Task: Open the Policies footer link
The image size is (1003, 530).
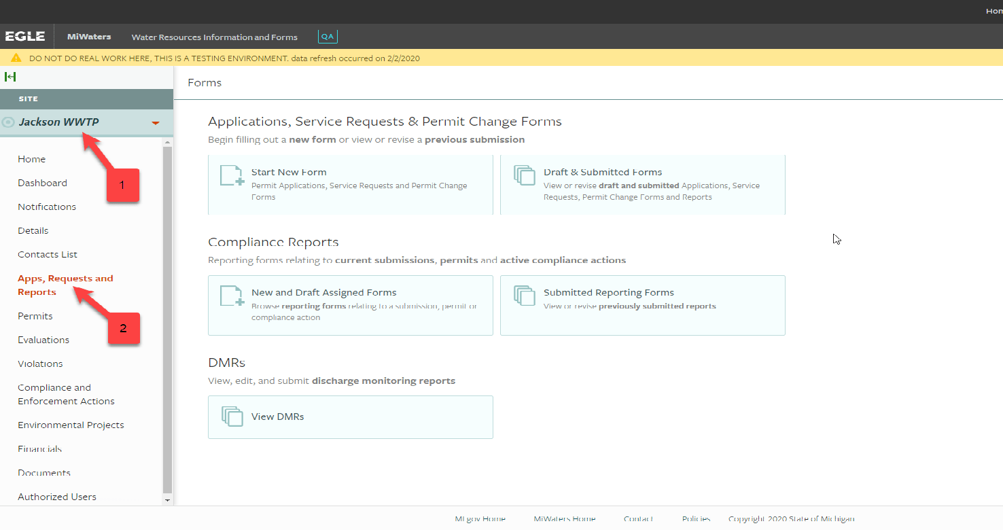Action: pos(696,518)
